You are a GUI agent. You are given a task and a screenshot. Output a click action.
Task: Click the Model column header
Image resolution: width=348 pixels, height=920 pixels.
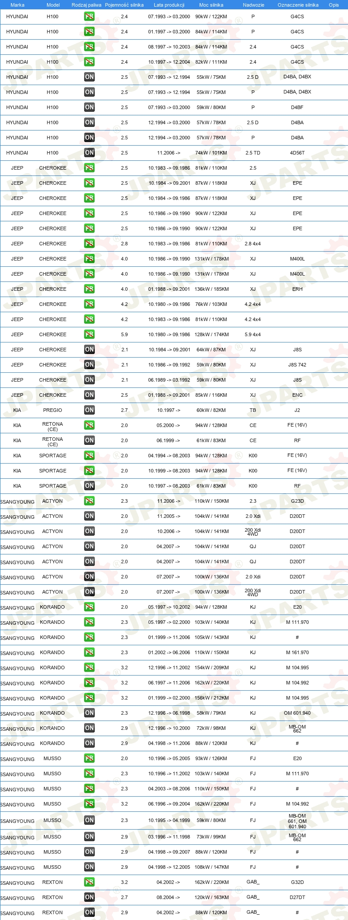(53, 5)
